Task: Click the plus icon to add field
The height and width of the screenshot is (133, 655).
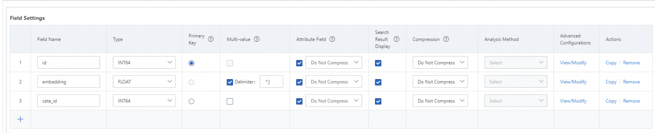Action: [20, 119]
